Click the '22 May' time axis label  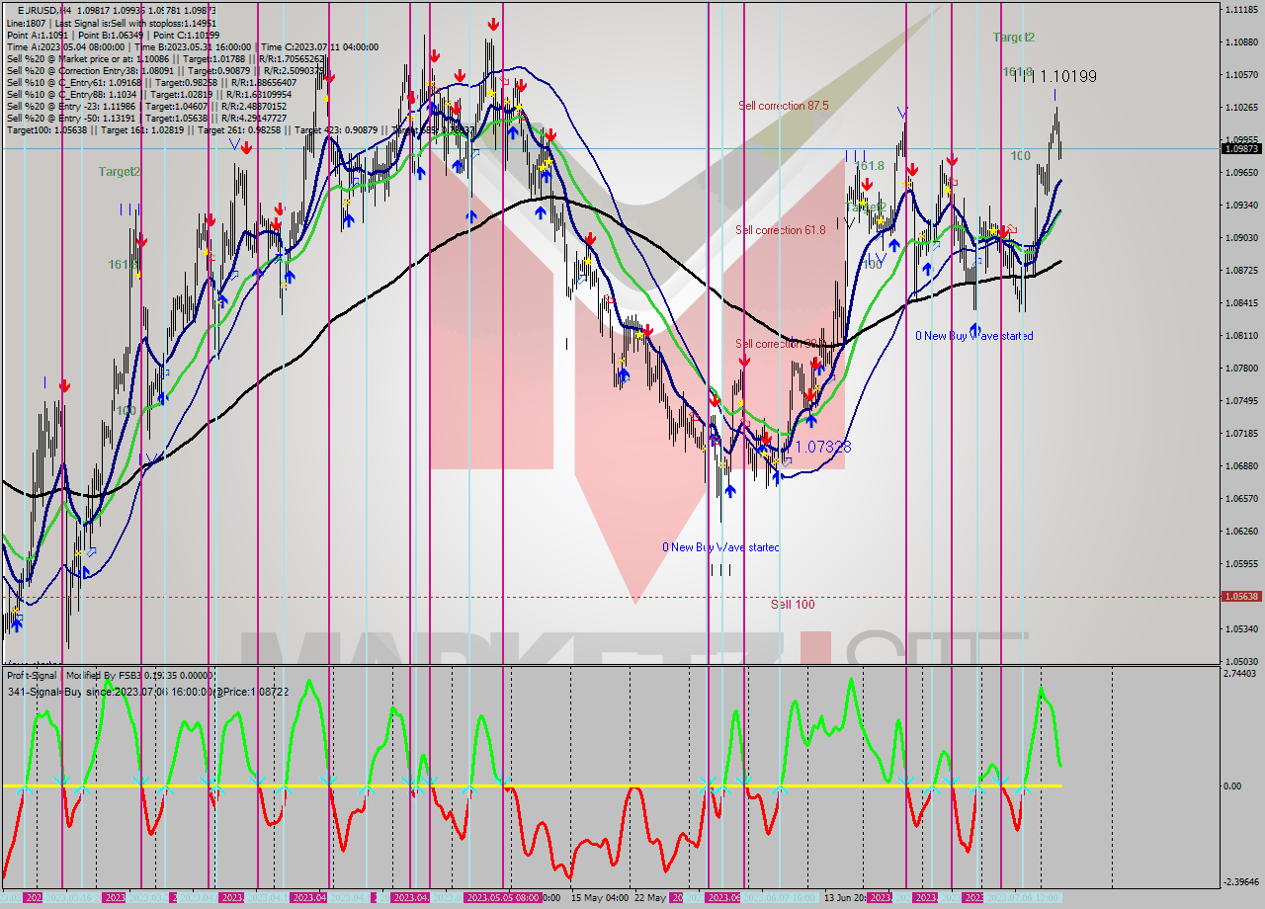click(650, 898)
